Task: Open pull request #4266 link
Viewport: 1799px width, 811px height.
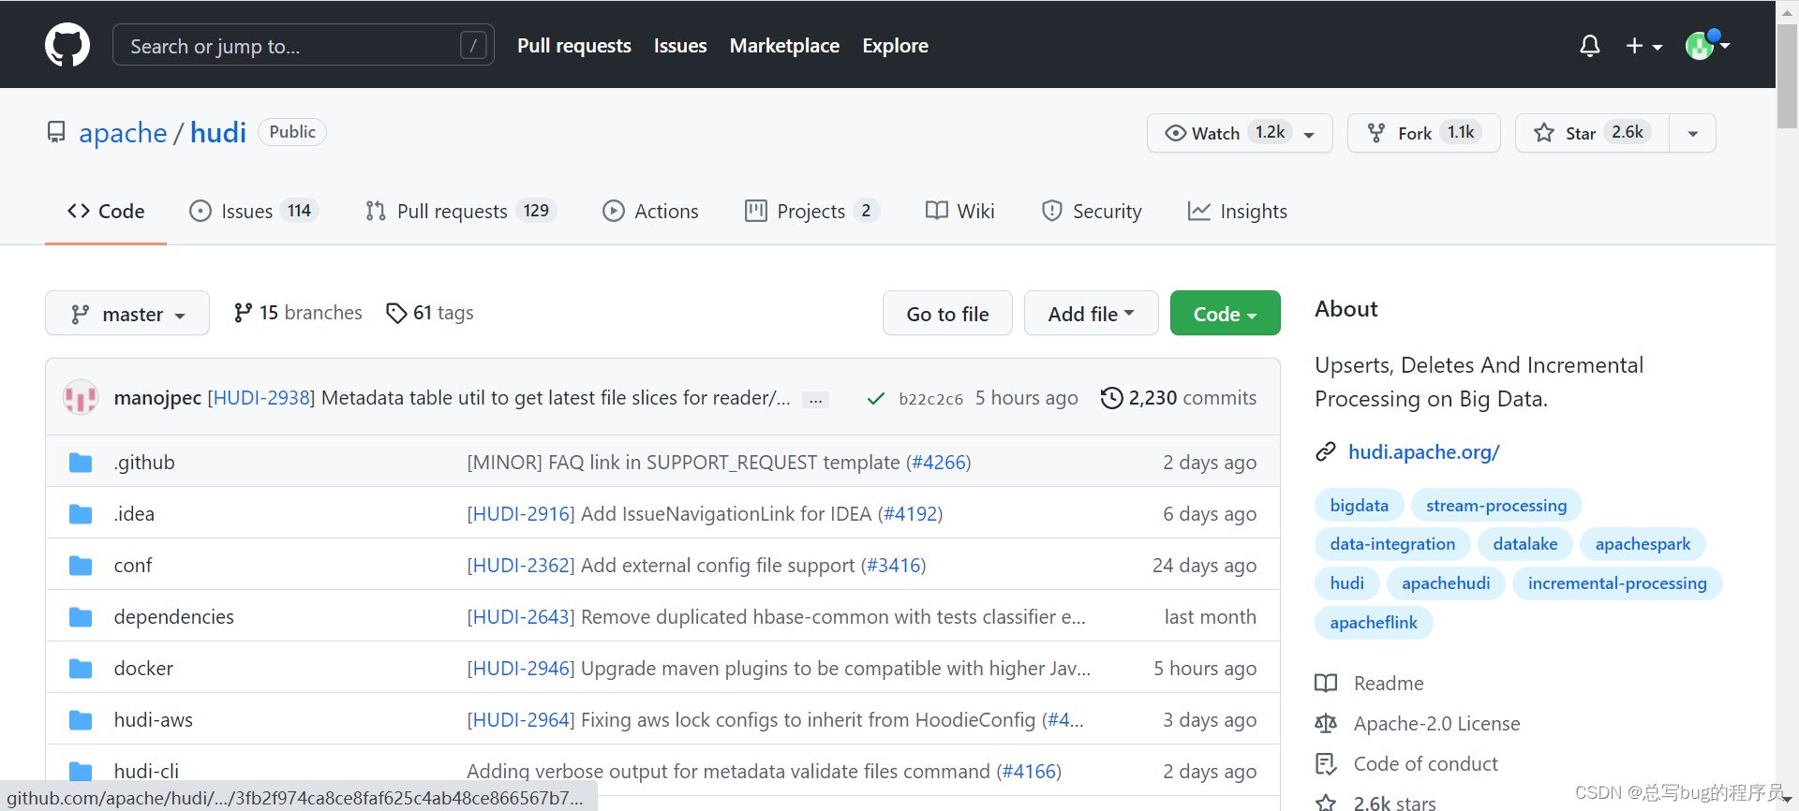Action: 938,463
